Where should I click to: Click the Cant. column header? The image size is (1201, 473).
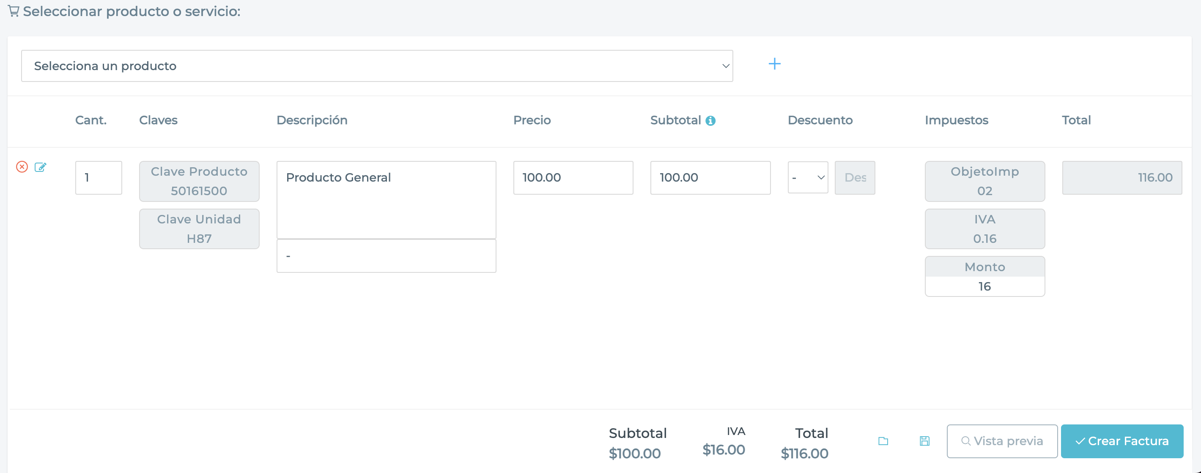pos(91,120)
